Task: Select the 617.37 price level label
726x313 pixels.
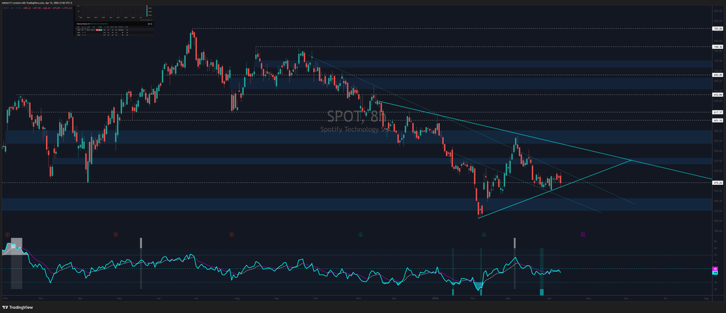Action: click(718, 112)
